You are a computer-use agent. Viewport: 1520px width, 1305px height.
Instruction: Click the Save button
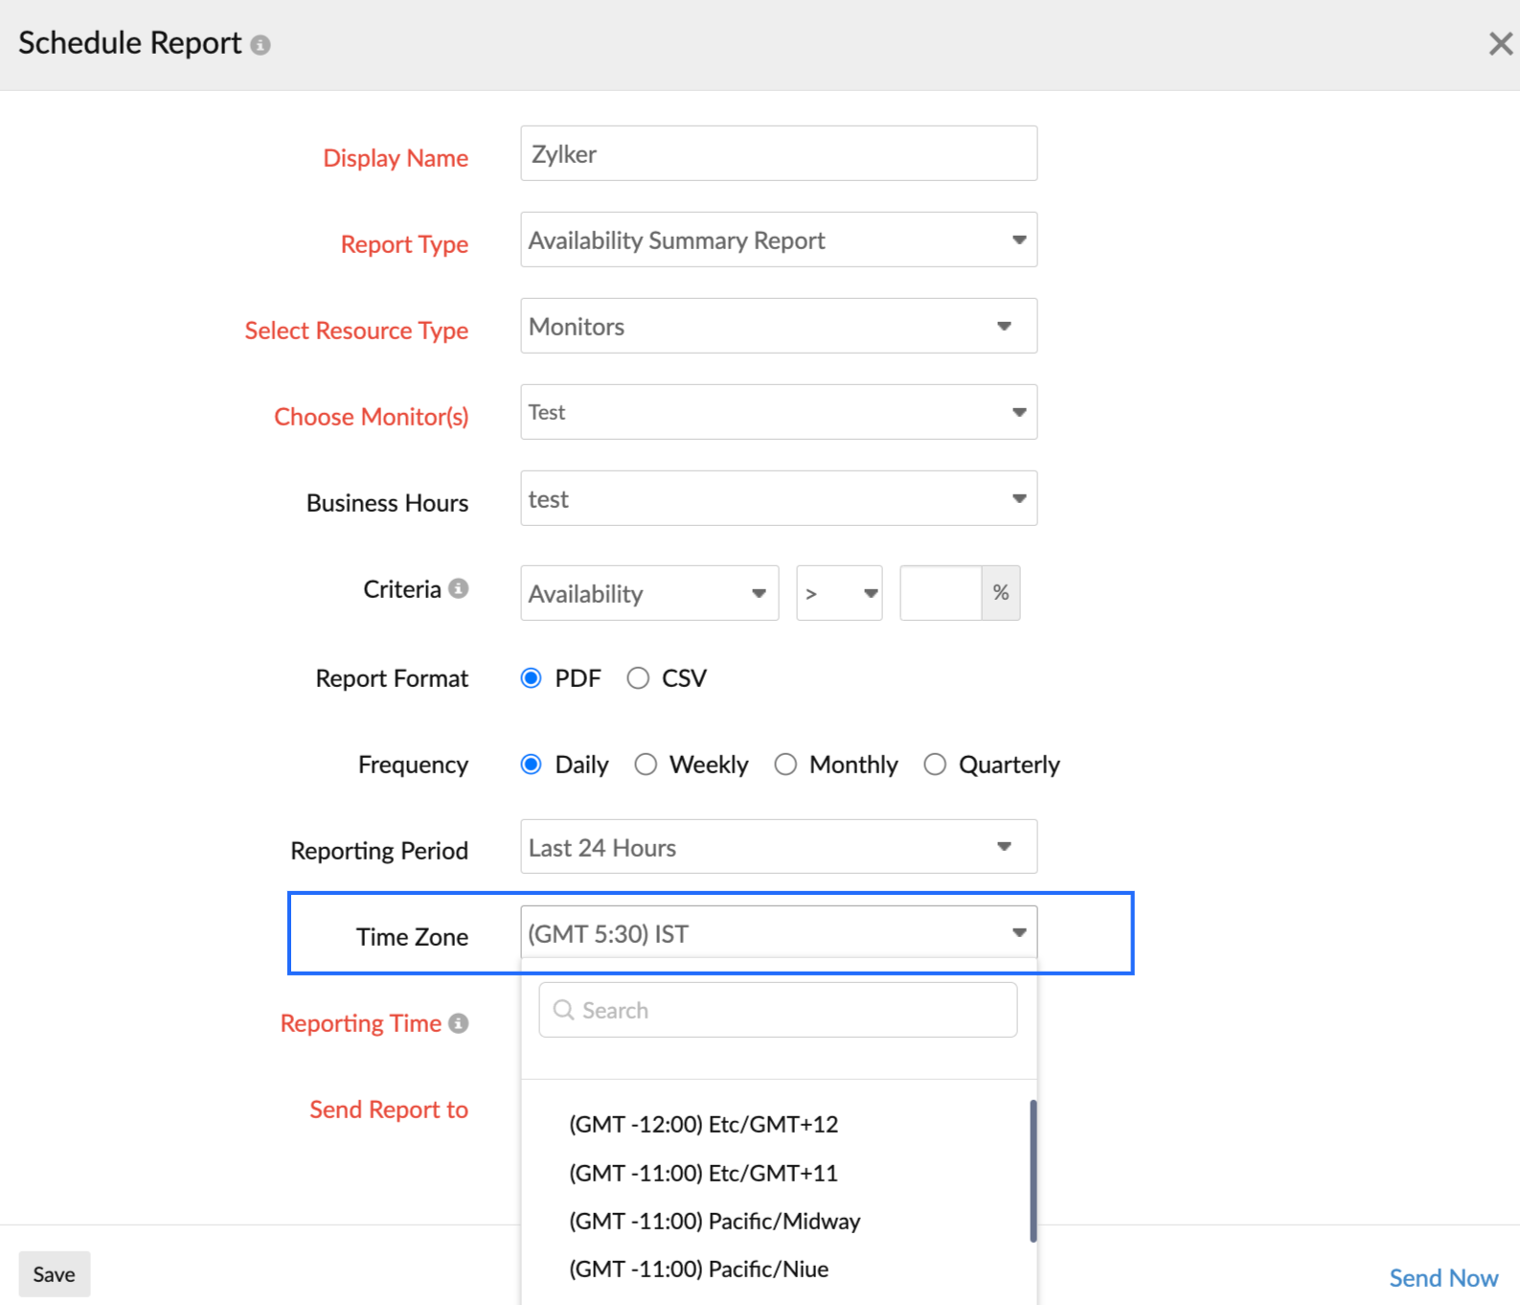(55, 1274)
